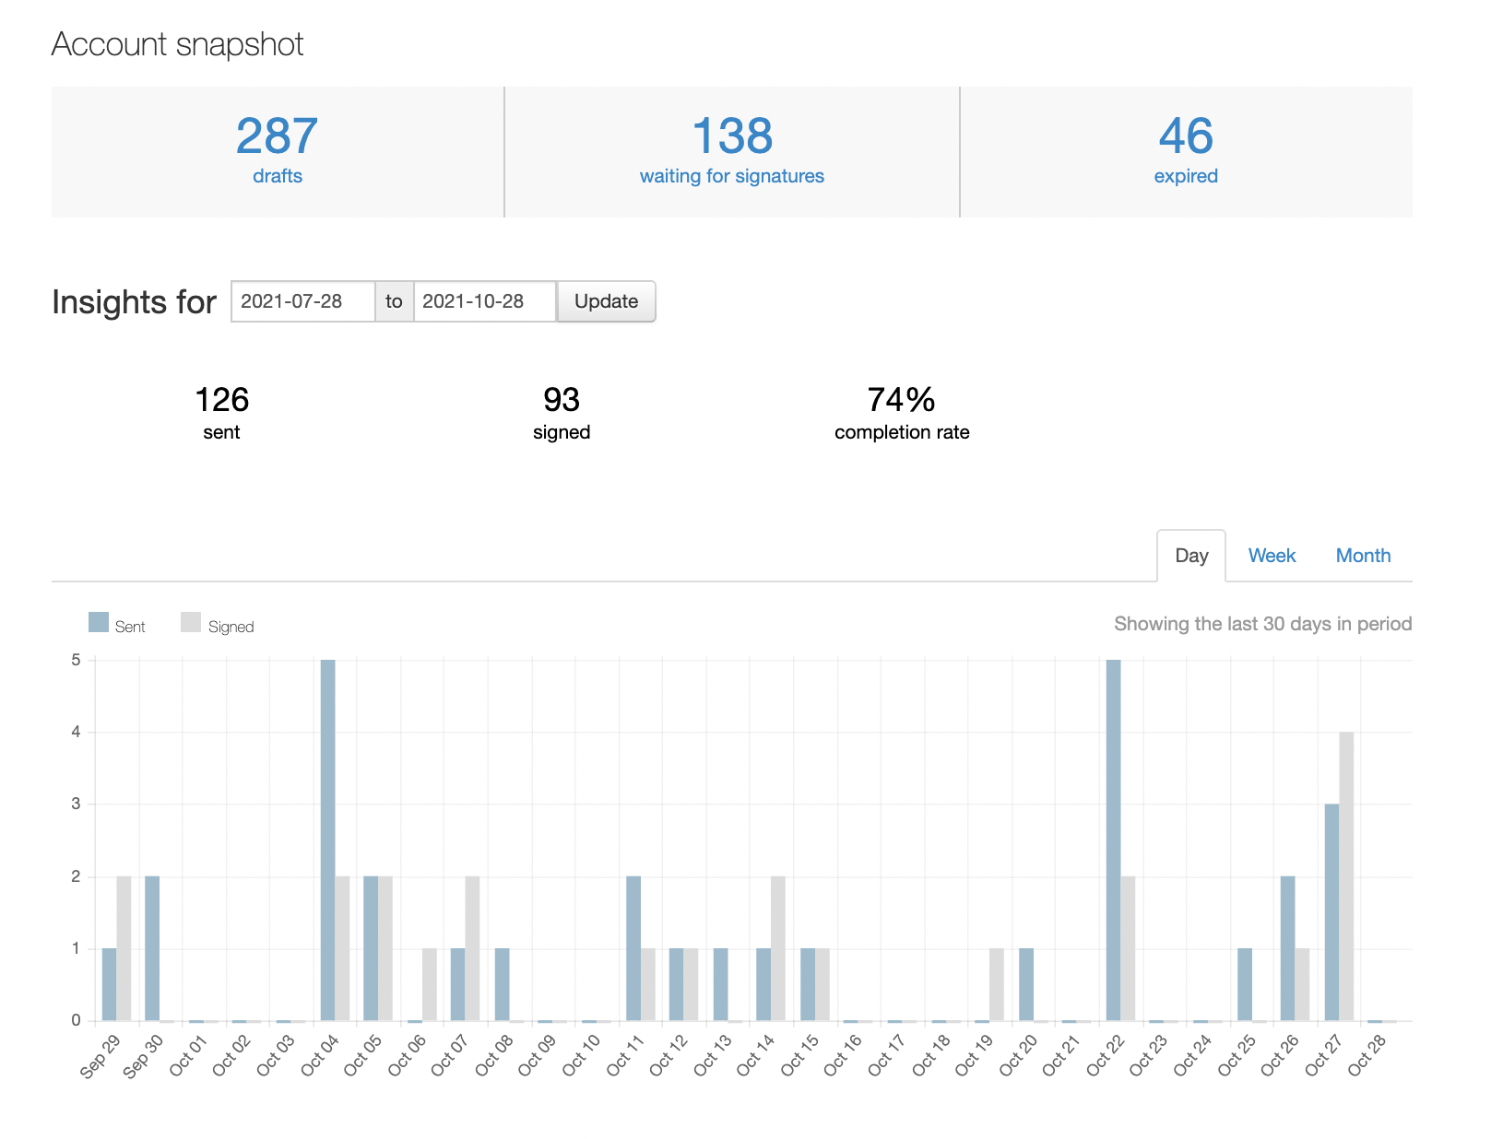Toggle the Sent series legend swatch
Image resolution: width=1503 pixels, height=1139 pixels.
tap(99, 622)
